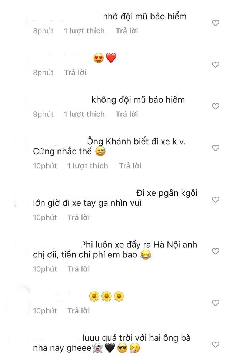The width and height of the screenshot is (233, 356).
Task: Heart the 'Phi luôn xe đấy' comment
Action: (x=215, y=251)
